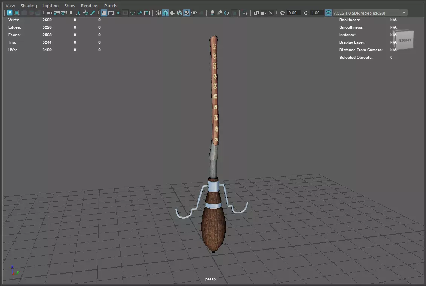Image resolution: width=426 pixels, height=286 pixels.
Task: Toggle Textured display checker icon
Action: 187,13
